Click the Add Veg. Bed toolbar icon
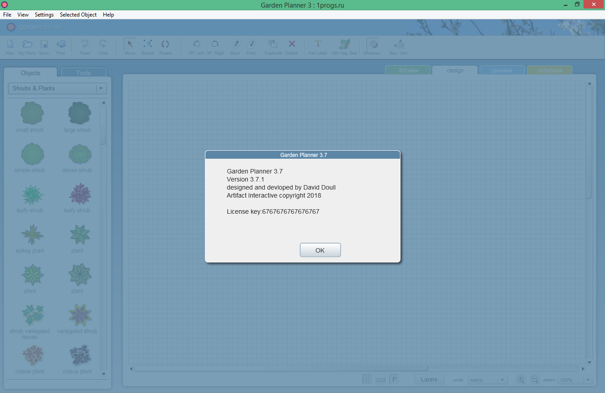 (344, 44)
